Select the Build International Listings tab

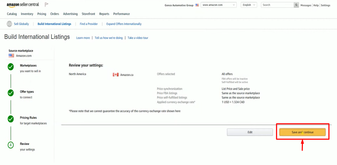[x=54, y=24]
